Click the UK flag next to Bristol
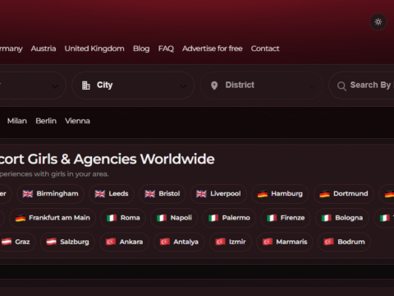The image size is (394, 296). (150, 194)
